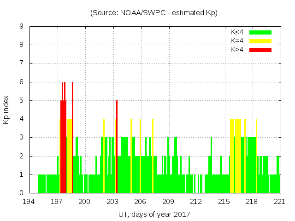Click the 'UT, days of year 2017' axis label
This screenshot has width=295, height=221.
coord(154,214)
